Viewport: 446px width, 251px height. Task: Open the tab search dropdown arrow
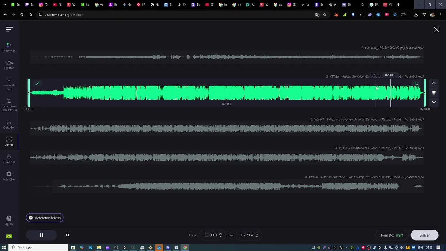click(5, 5)
